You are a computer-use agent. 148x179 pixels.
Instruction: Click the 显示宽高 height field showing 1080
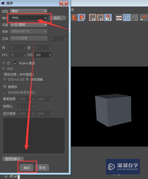[44, 114]
